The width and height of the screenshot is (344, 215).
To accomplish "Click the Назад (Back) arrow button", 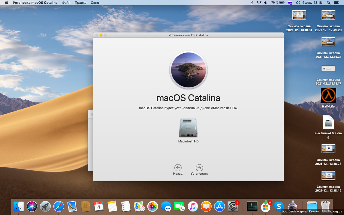I will point(178,168).
